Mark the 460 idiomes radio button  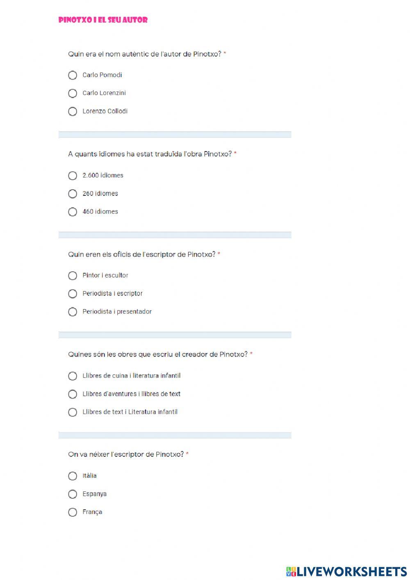coord(73,212)
